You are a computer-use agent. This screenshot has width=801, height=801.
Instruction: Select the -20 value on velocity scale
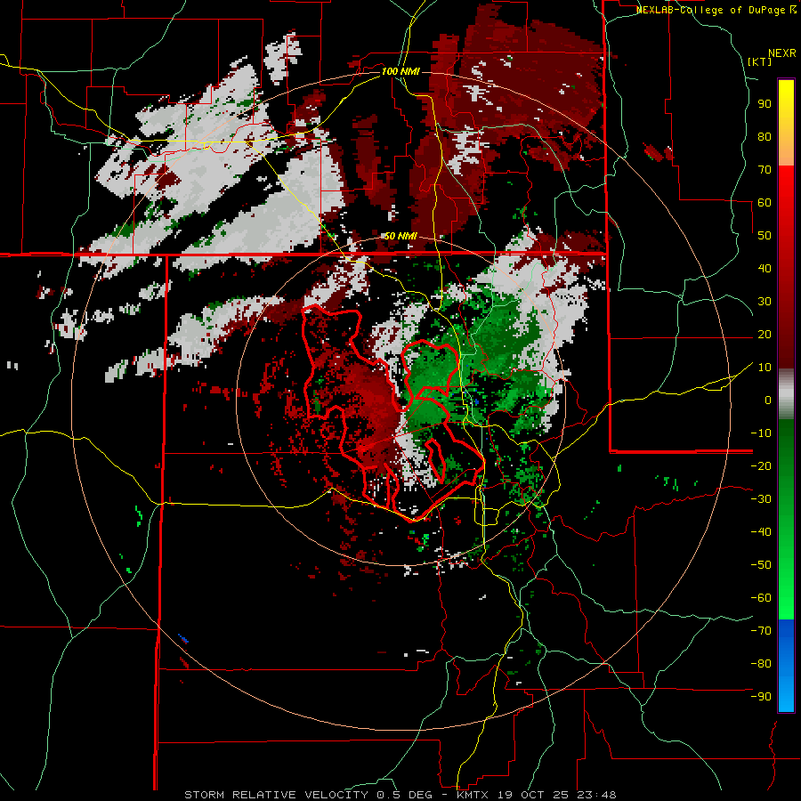(761, 465)
